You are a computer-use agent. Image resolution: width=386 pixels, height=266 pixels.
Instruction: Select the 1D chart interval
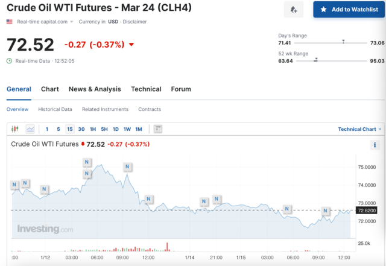point(116,129)
